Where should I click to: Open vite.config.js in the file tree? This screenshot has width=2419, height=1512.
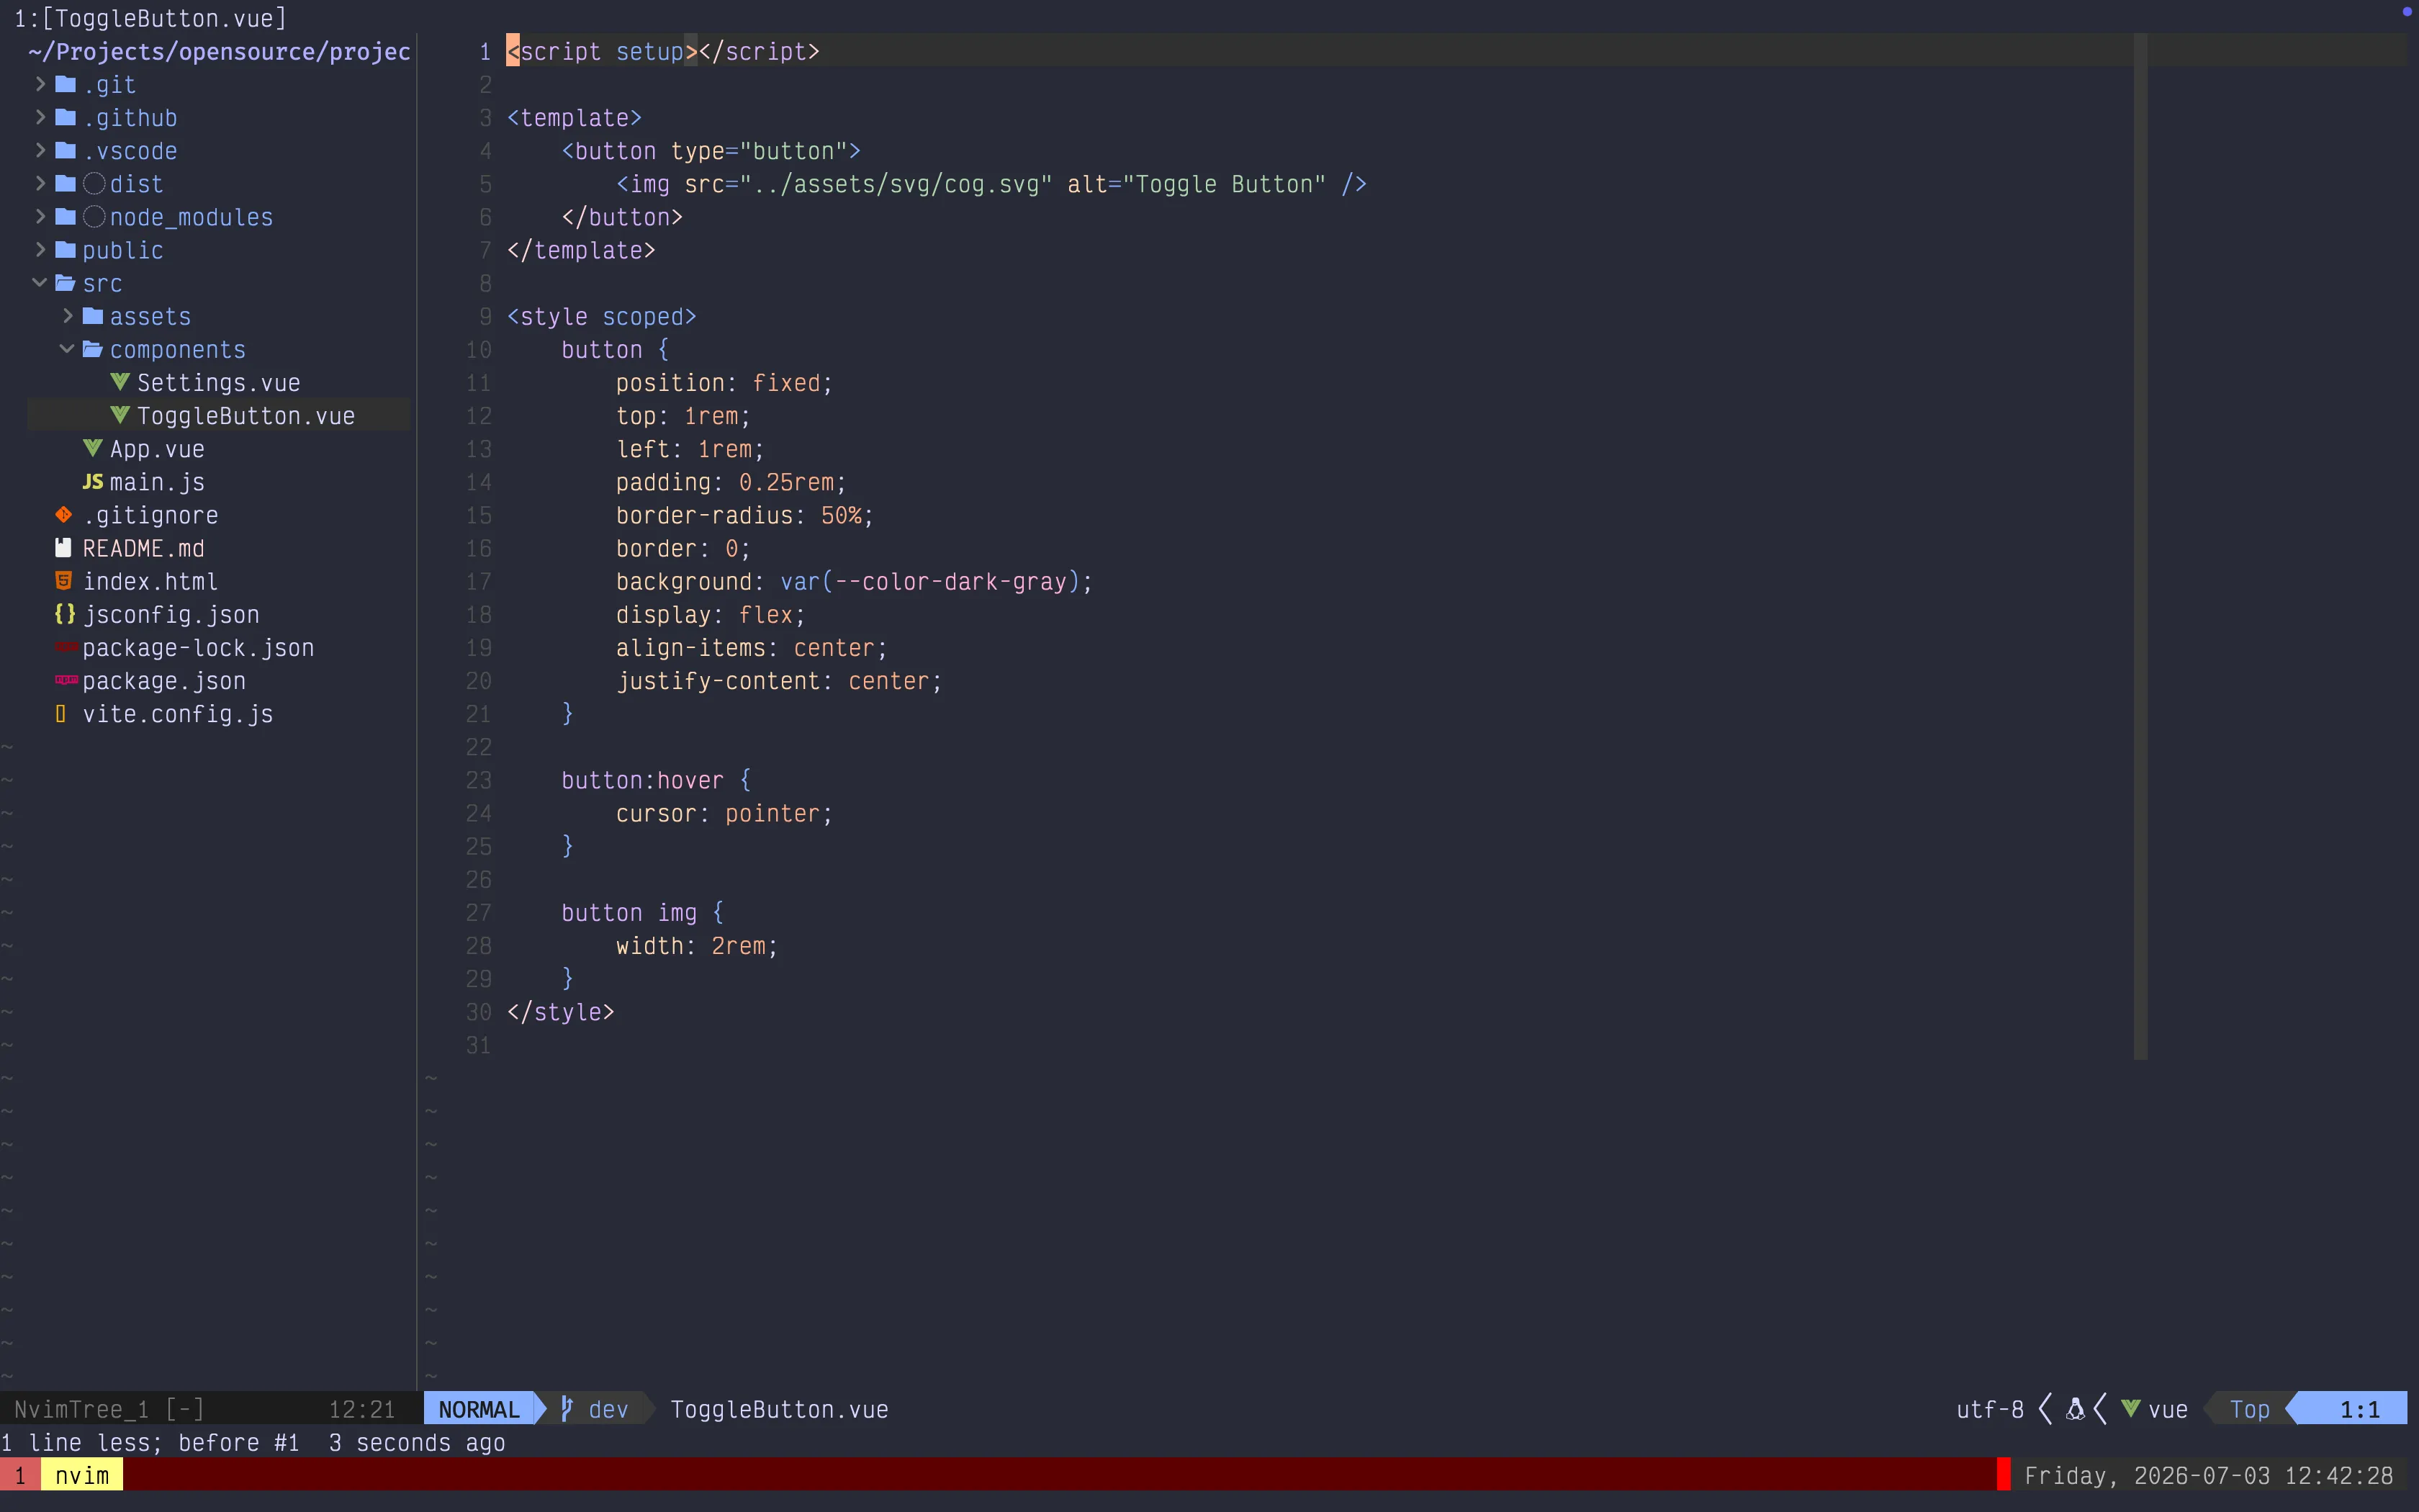click(178, 714)
